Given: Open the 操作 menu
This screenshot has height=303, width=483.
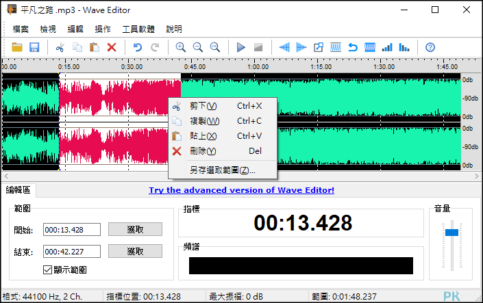Looking at the screenshot, I should click(103, 29).
